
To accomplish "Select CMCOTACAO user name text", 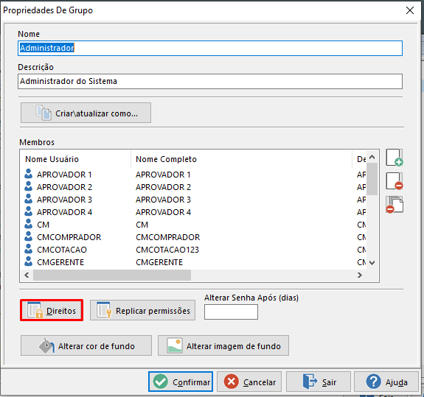I will click(x=62, y=250).
